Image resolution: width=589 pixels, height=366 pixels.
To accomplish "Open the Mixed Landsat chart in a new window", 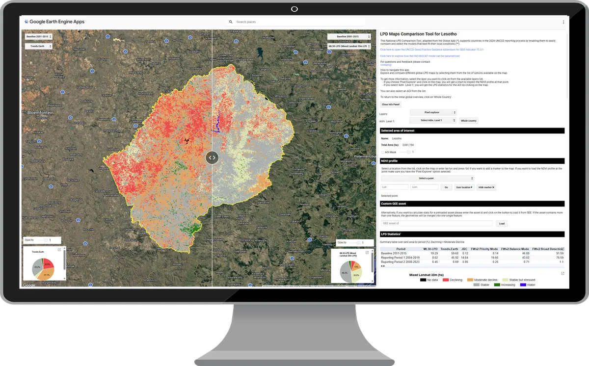I will (x=562, y=273).
